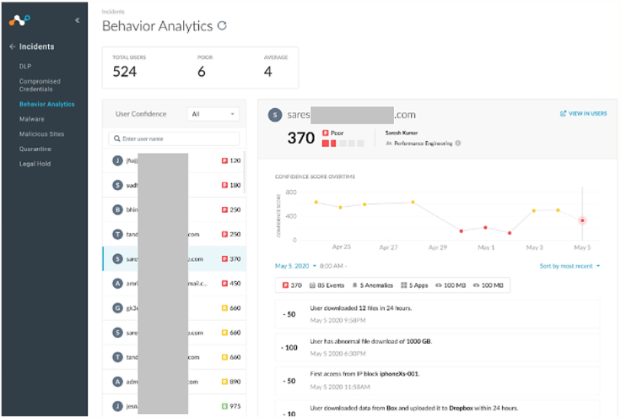Select Behavior Analytics in the sidebar
Viewport: 621px width, 418px height.
tap(46, 104)
